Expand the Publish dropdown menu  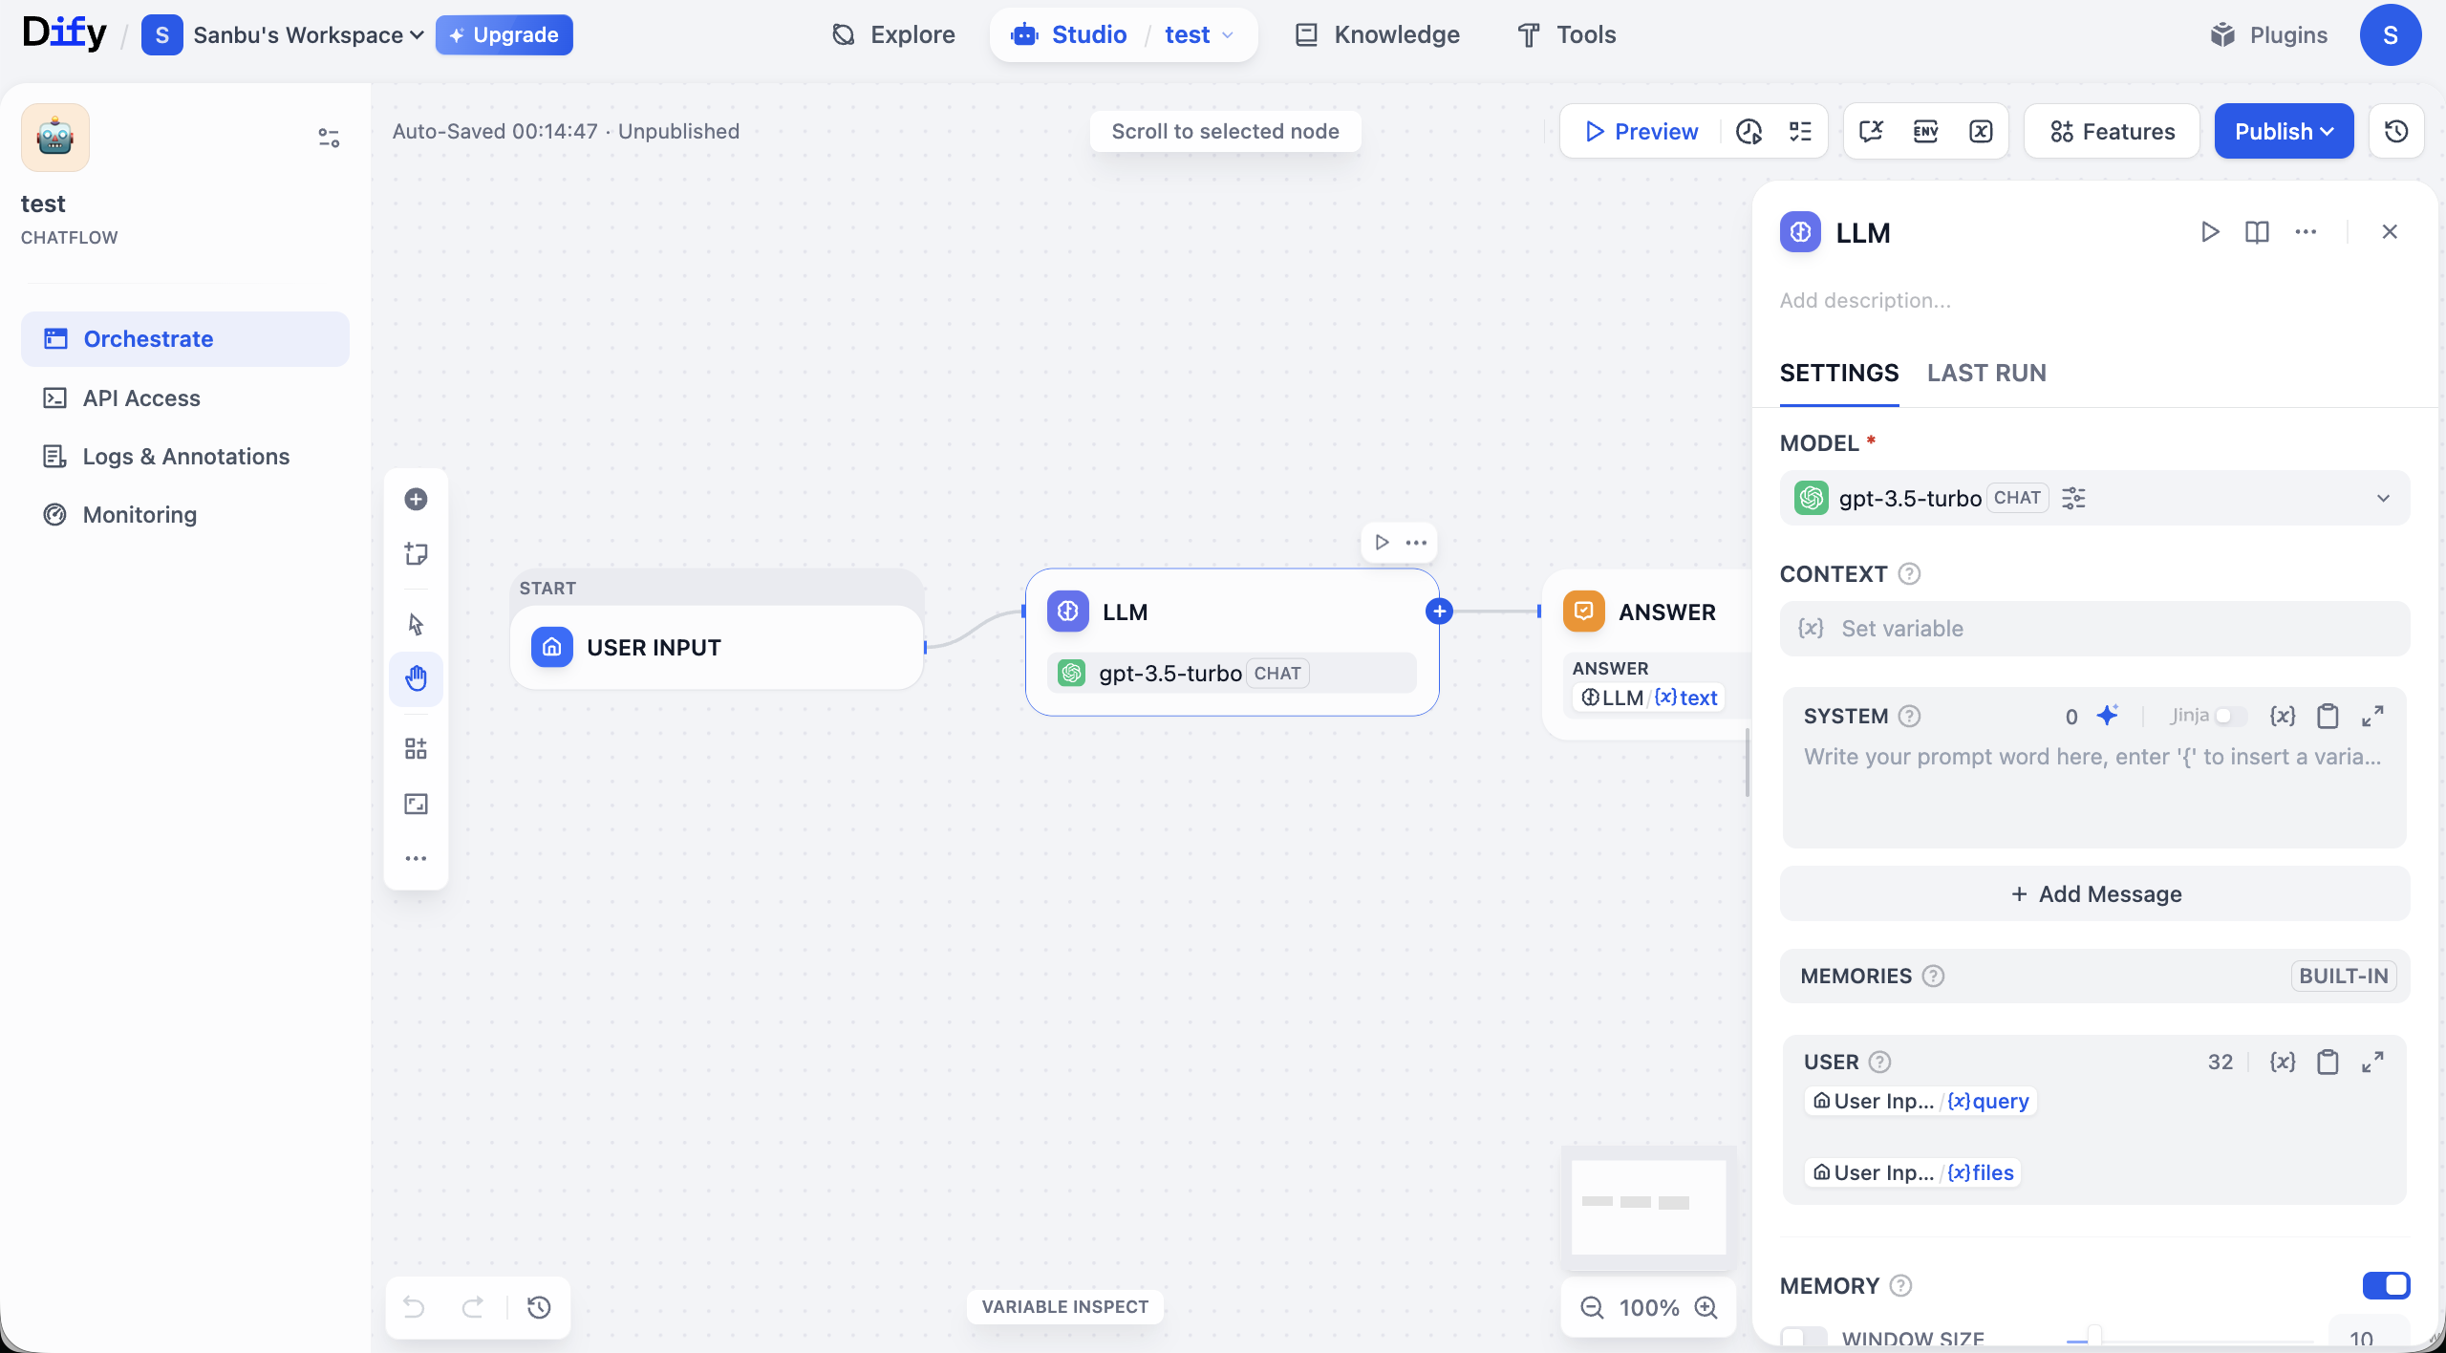(x=2284, y=132)
